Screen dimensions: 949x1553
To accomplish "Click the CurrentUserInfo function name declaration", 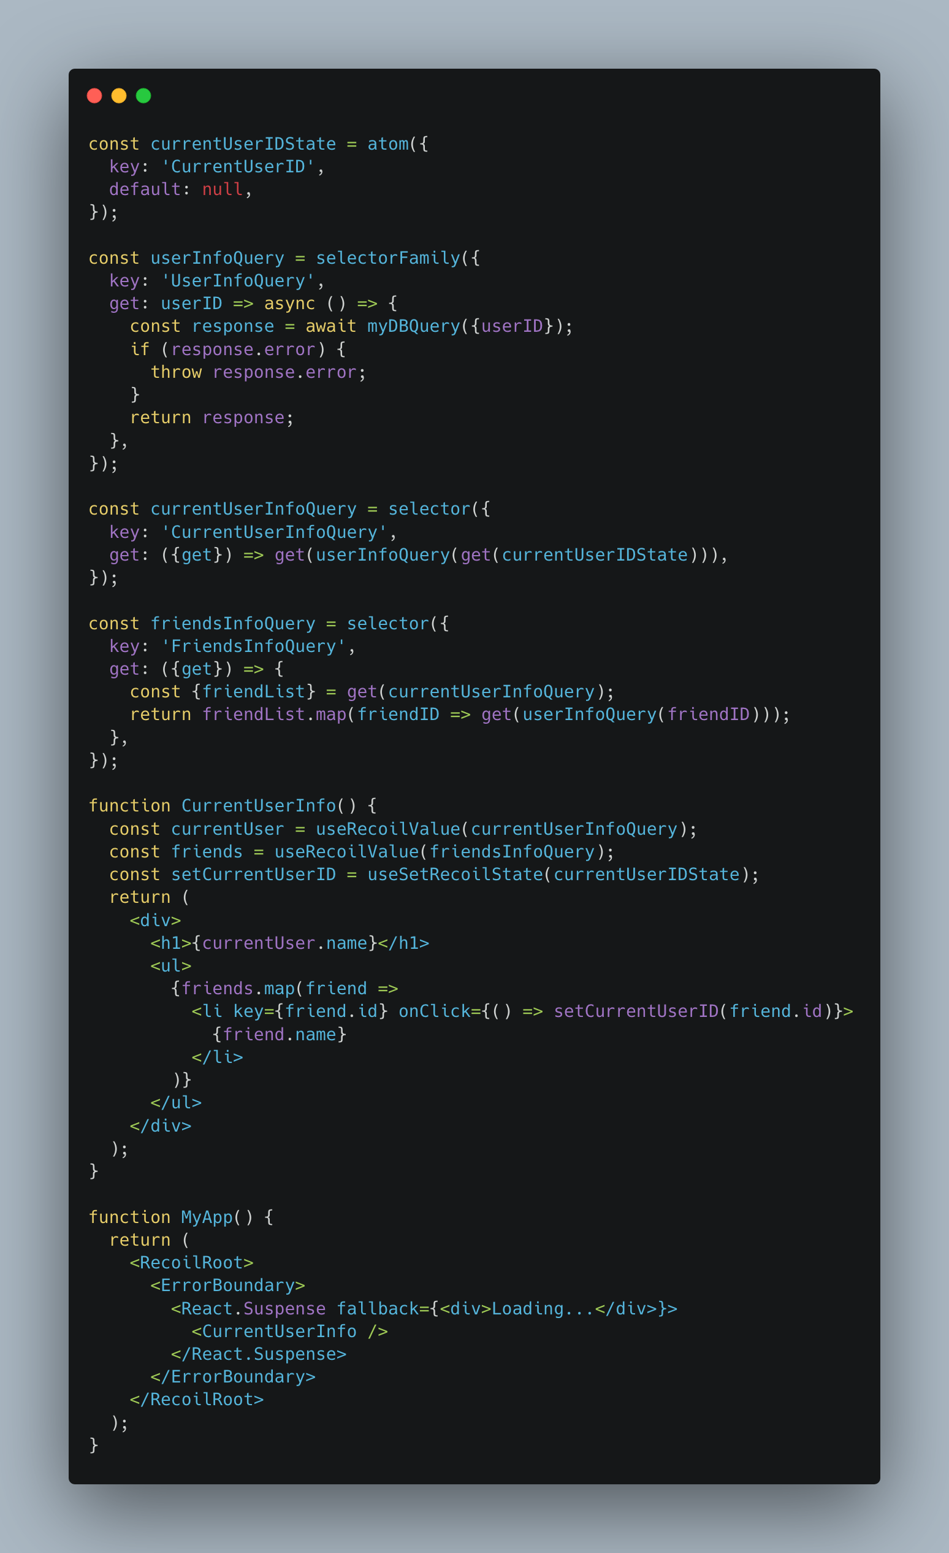I will point(259,806).
